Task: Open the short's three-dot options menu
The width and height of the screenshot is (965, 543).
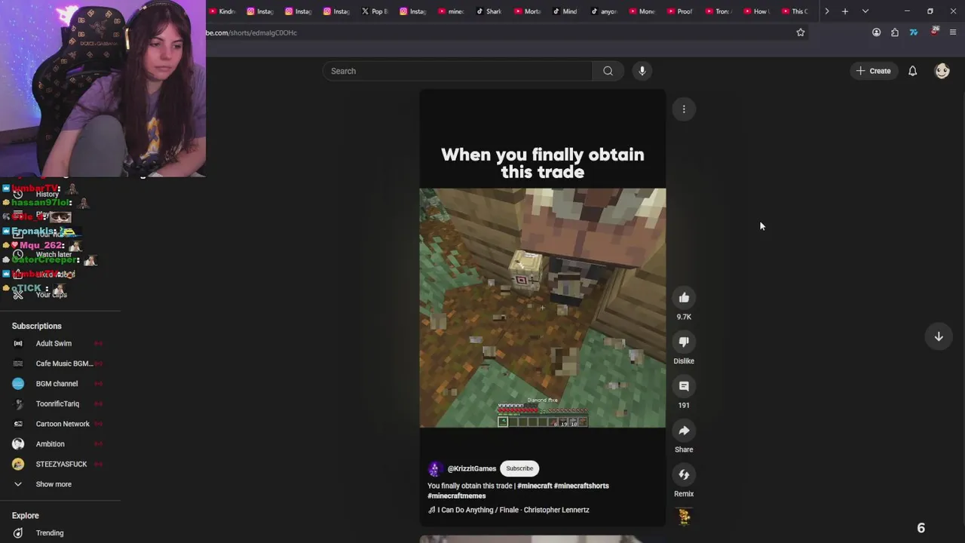Action: 684,109
